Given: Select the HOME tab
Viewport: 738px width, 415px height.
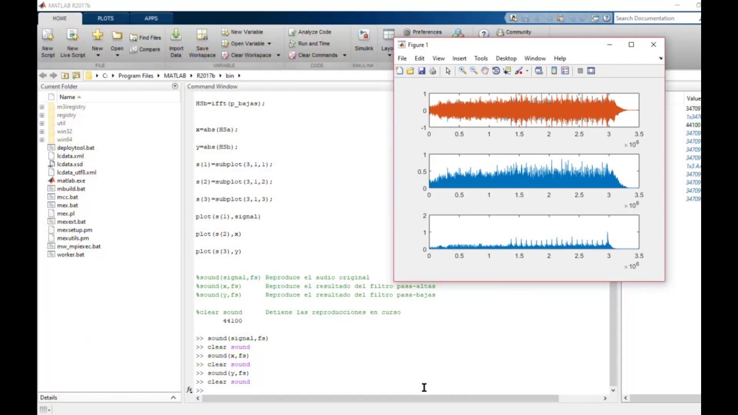Looking at the screenshot, I should (x=60, y=18).
